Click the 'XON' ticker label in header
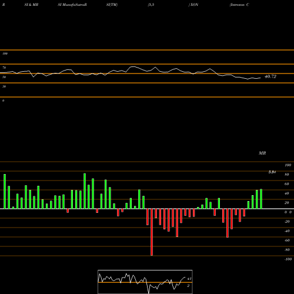Image resolution: width=294 pixels, height=294 pixels. (x=194, y=5)
